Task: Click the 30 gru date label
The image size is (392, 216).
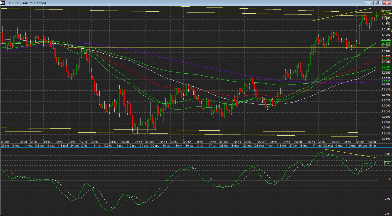Action: [x=155, y=145]
